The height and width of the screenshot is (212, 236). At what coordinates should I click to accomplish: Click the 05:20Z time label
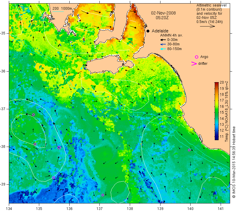click(162, 18)
